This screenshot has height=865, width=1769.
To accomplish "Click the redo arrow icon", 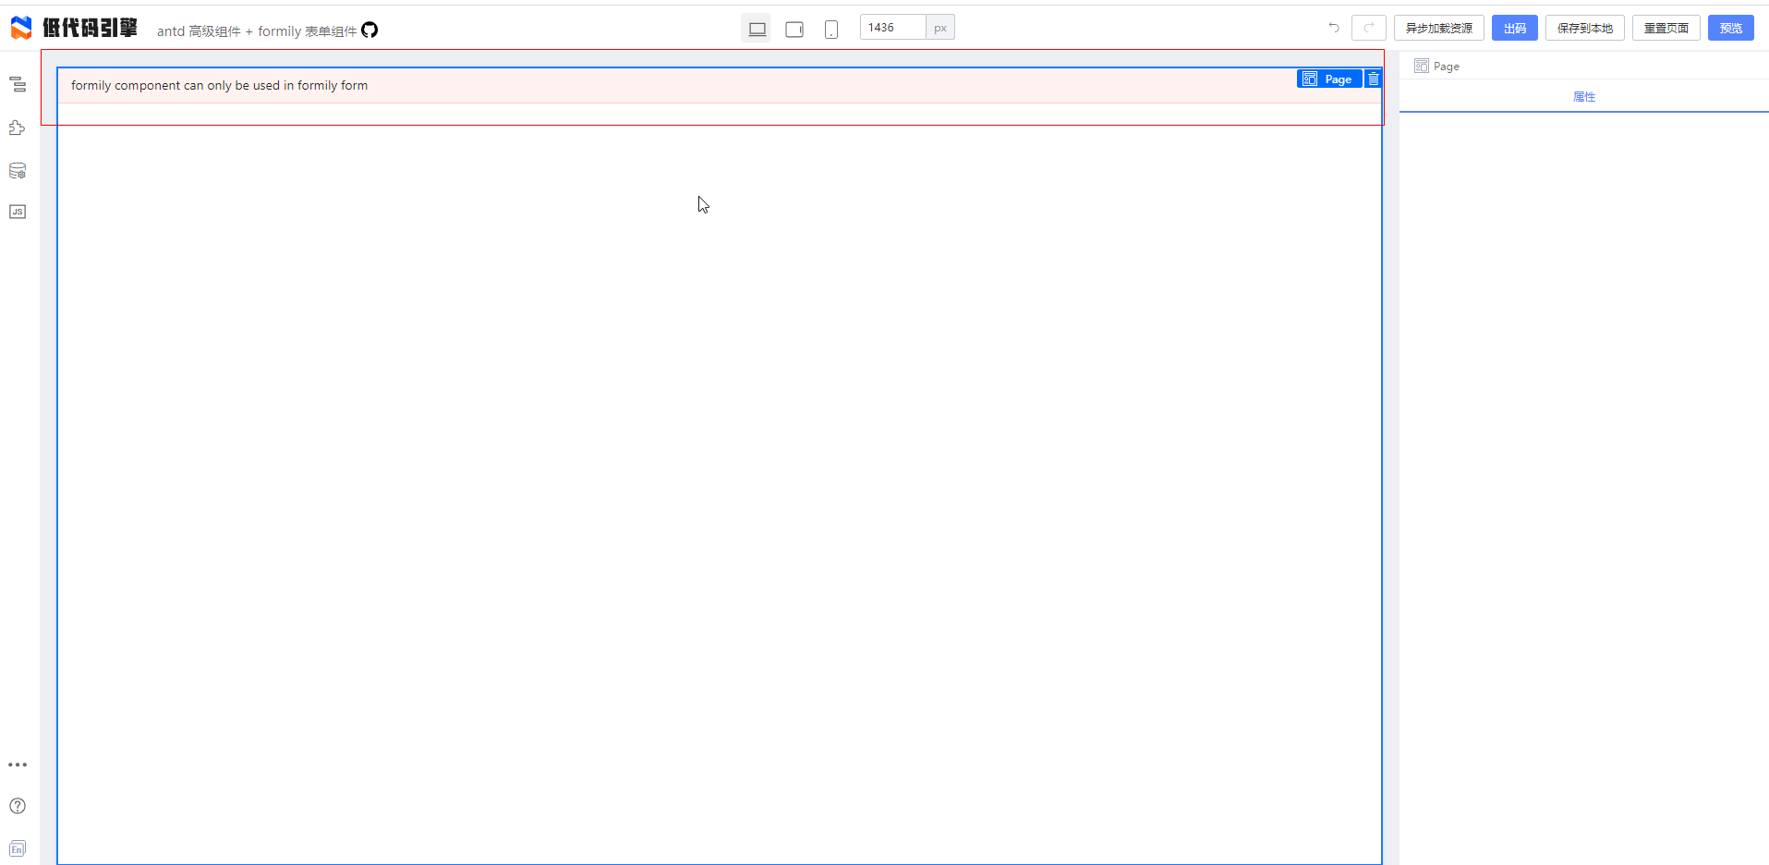I will 1369,27.
